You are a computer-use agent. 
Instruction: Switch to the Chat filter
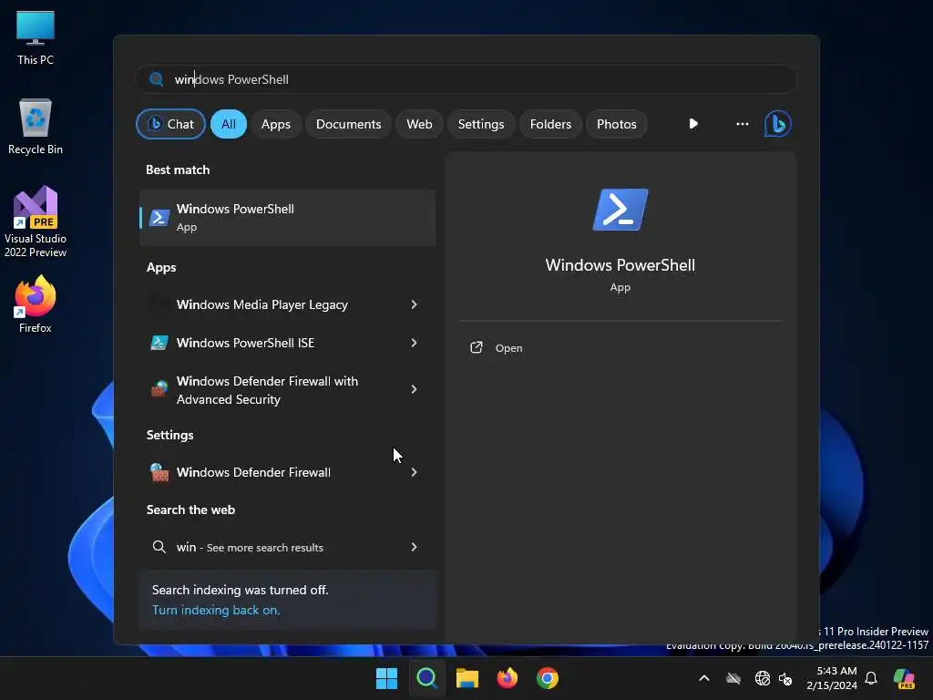pos(170,124)
